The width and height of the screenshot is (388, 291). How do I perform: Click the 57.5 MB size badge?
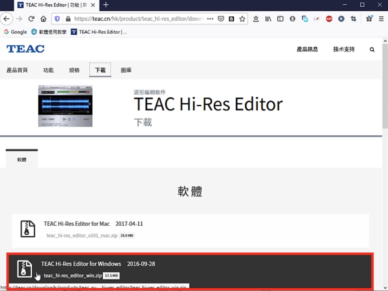[111, 275]
